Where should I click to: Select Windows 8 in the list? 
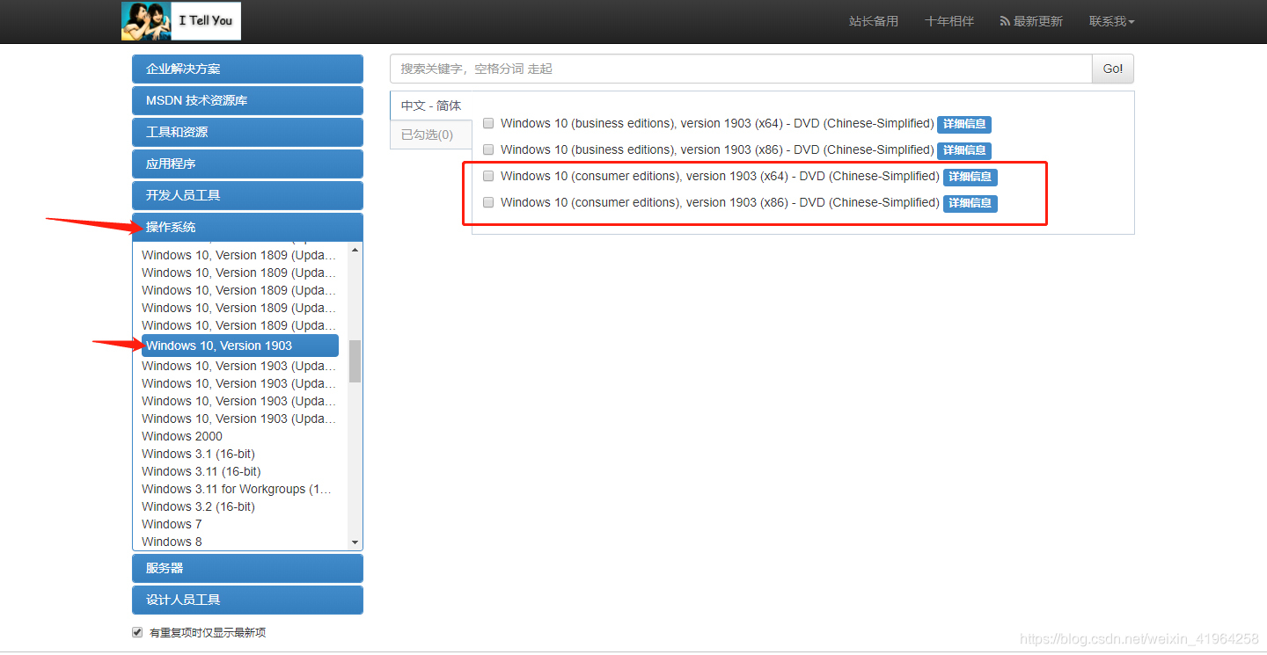(172, 542)
